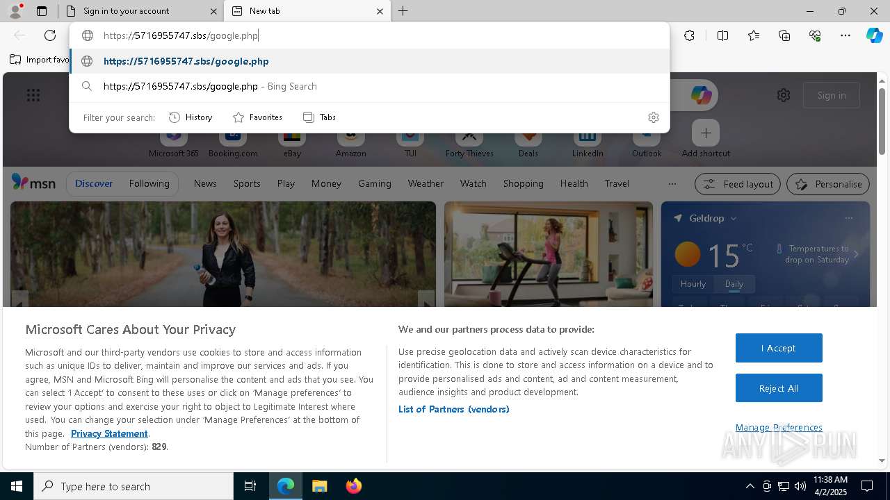
Task: Open Sports category in MSN menu
Action: point(247,183)
